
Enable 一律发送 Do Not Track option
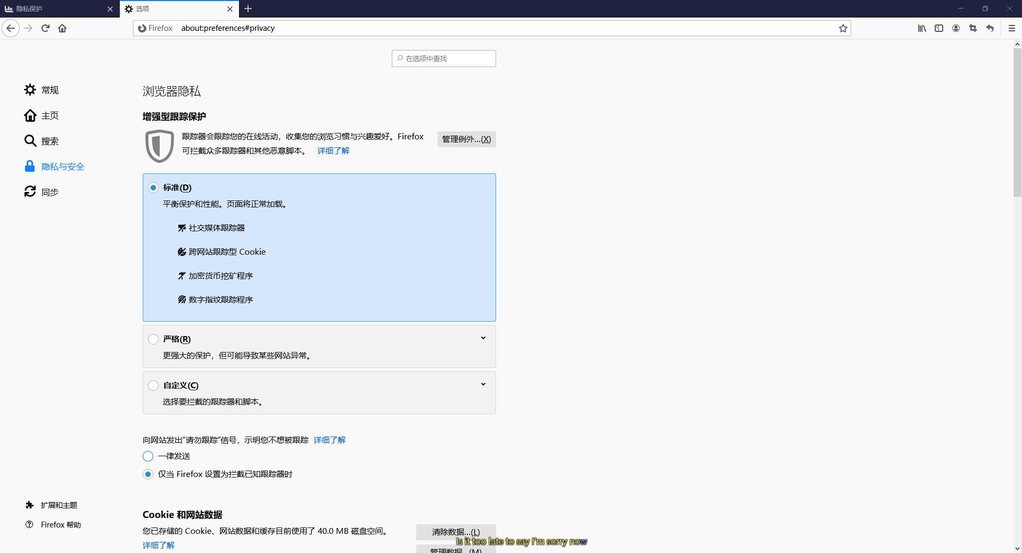[x=147, y=456]
